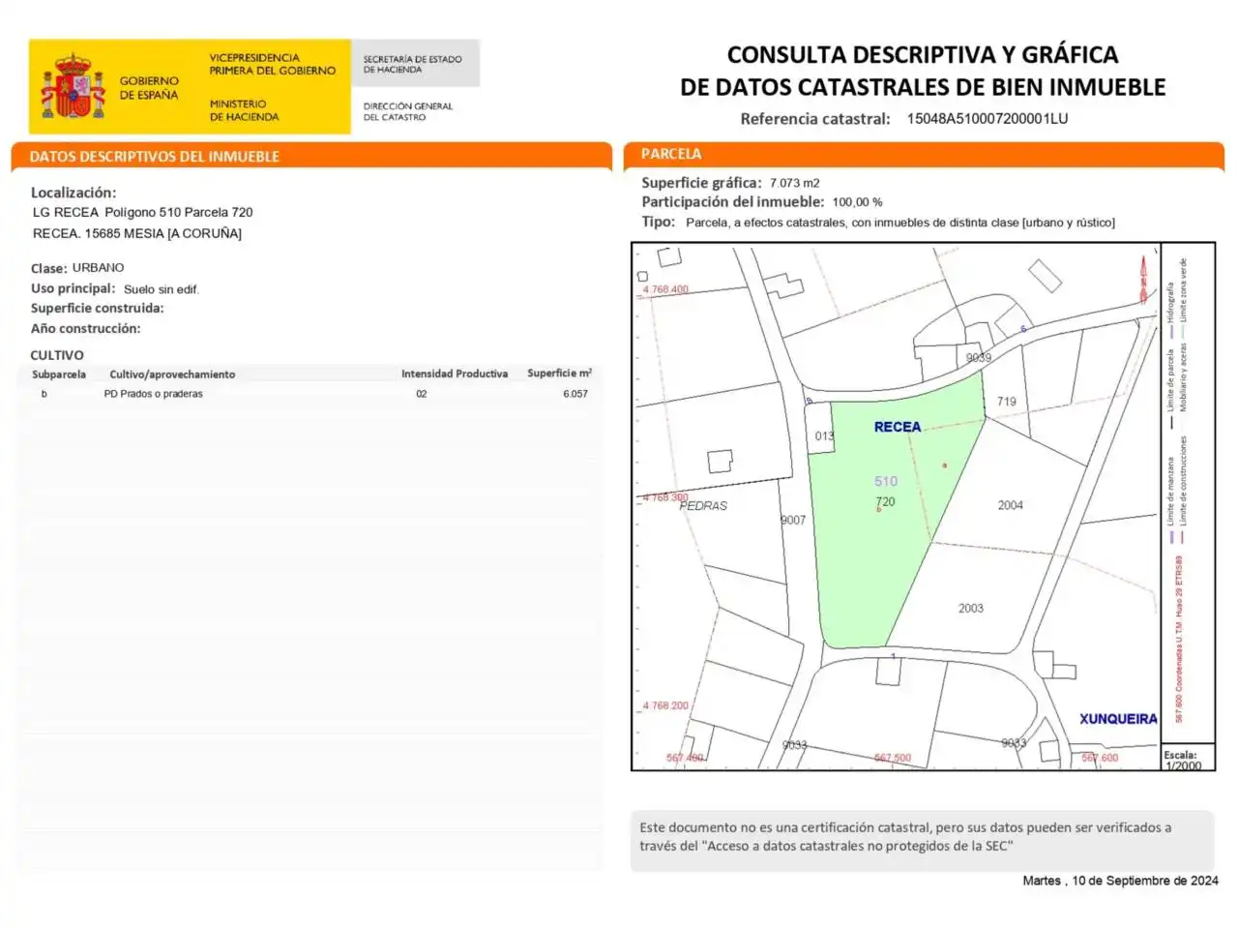
Task: Click the 'CULTIVO' section heading
Action: (57, 355)
